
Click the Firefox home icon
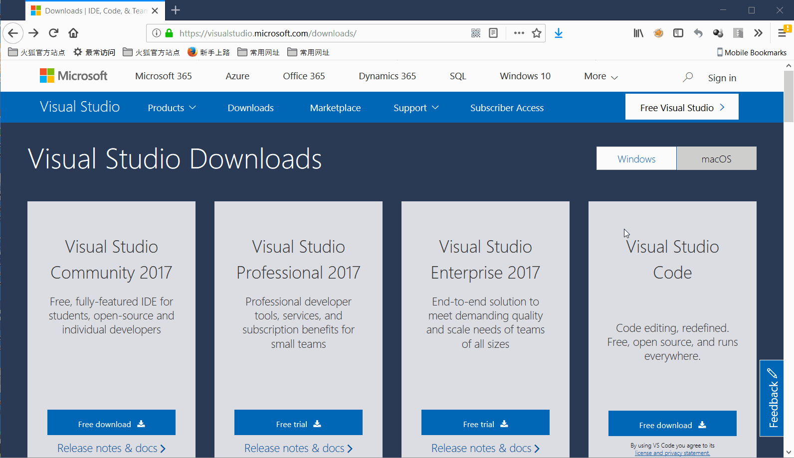73,33
